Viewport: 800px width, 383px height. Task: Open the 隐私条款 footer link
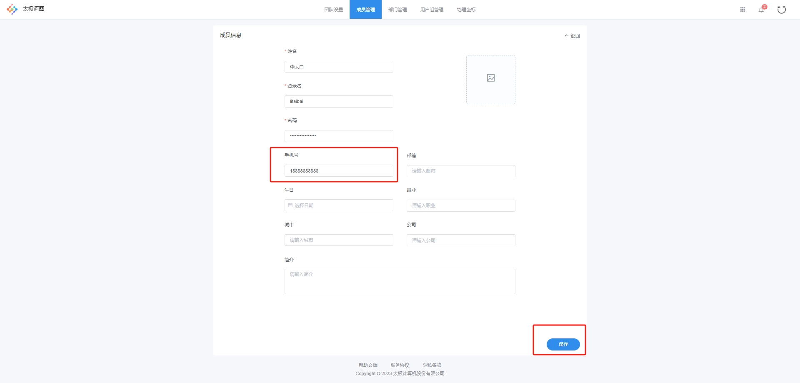click(x=432, y=365)
